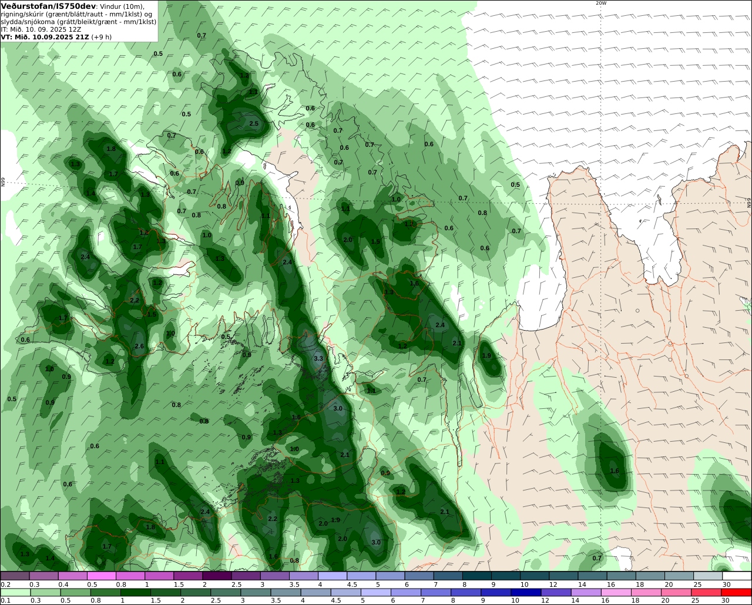Click the Veðurstofan/IS750dev map title
Viewport: 752px width, 605px height.
pyautogui.click(x=48, y=5)
